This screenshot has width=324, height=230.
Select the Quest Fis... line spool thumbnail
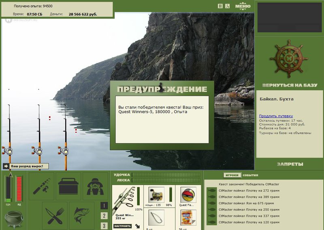188,195
